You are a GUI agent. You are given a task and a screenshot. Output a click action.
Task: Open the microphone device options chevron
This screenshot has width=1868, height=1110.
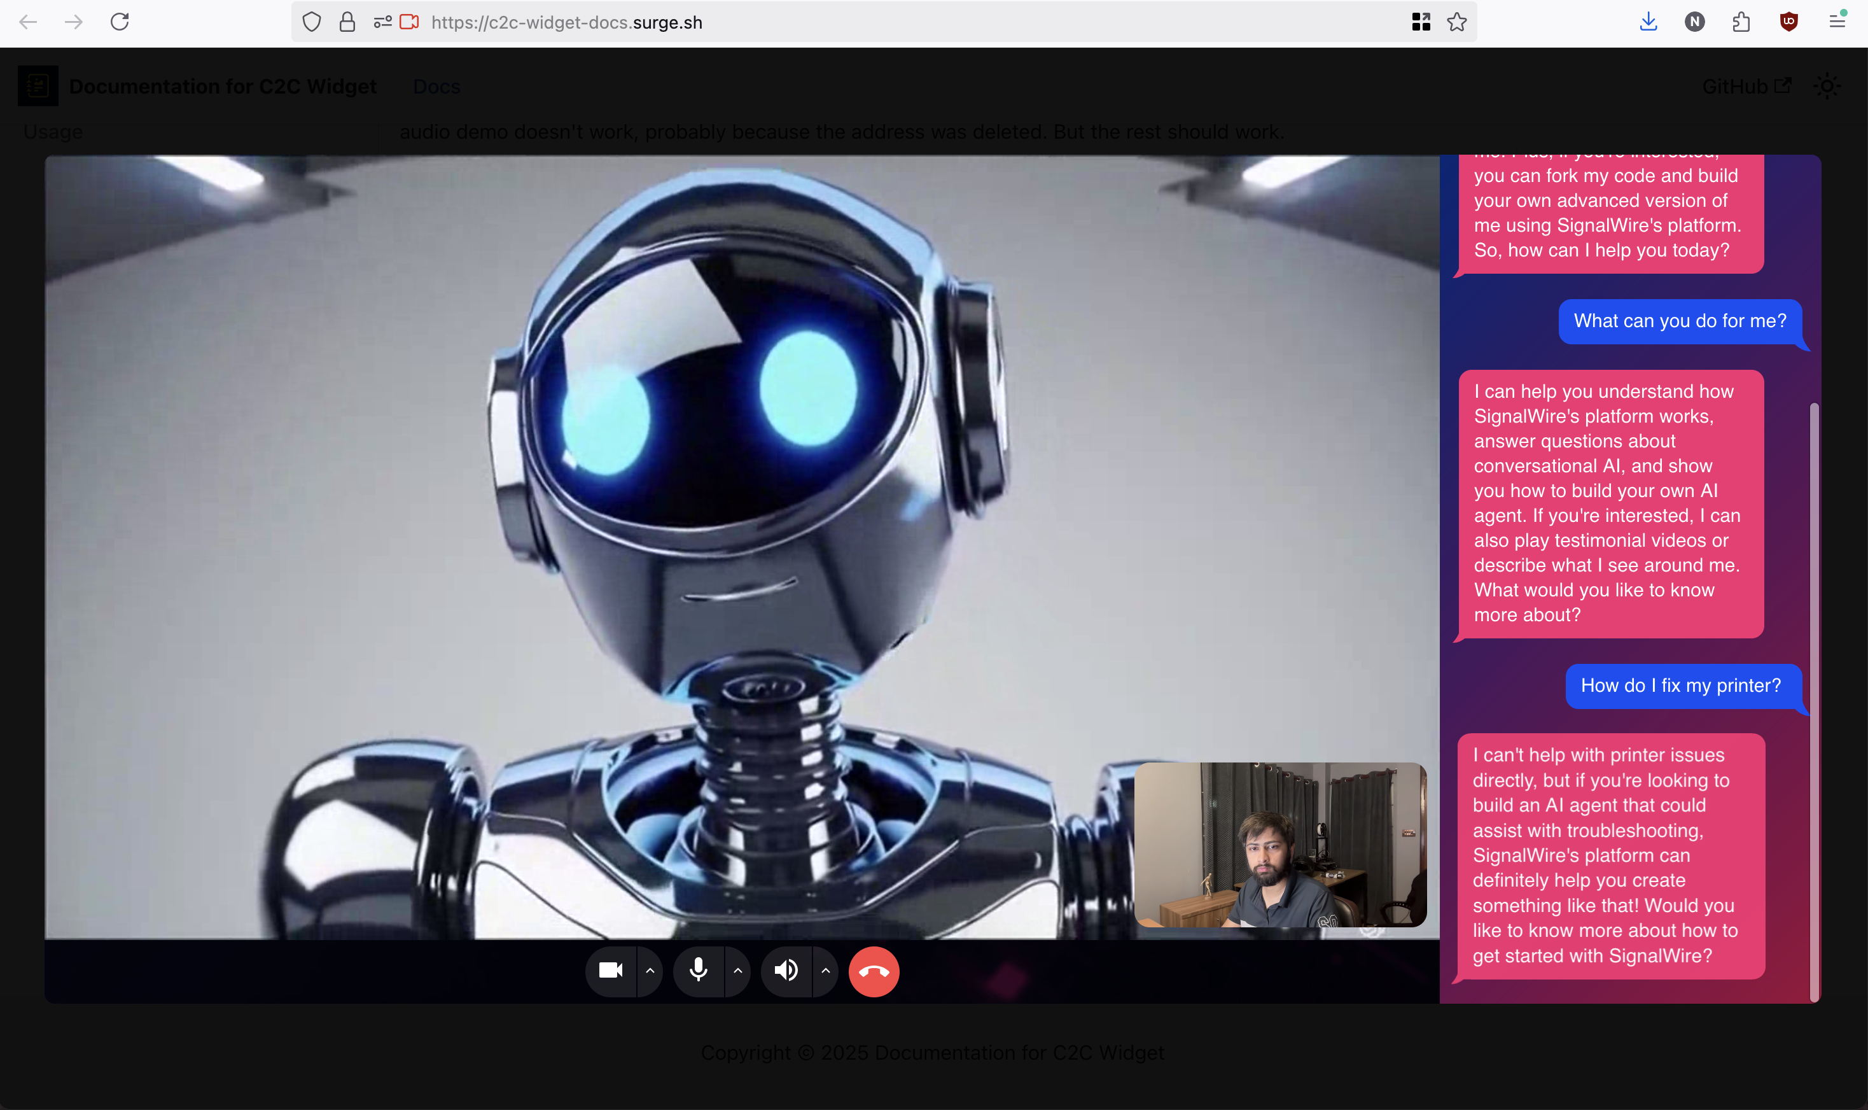pos(738,971)
